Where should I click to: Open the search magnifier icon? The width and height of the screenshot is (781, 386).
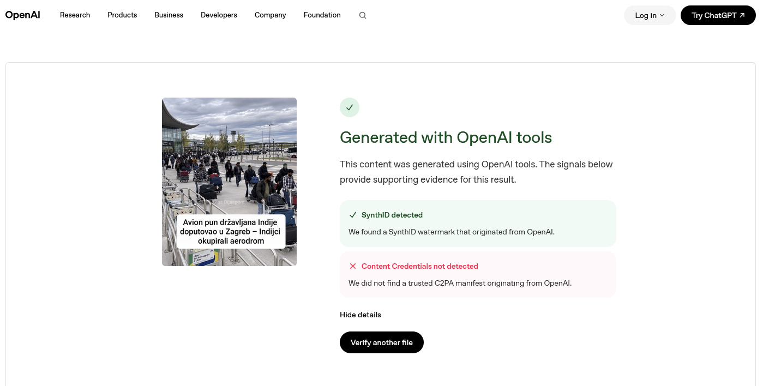pyautogui.click(x=363, y=15)
